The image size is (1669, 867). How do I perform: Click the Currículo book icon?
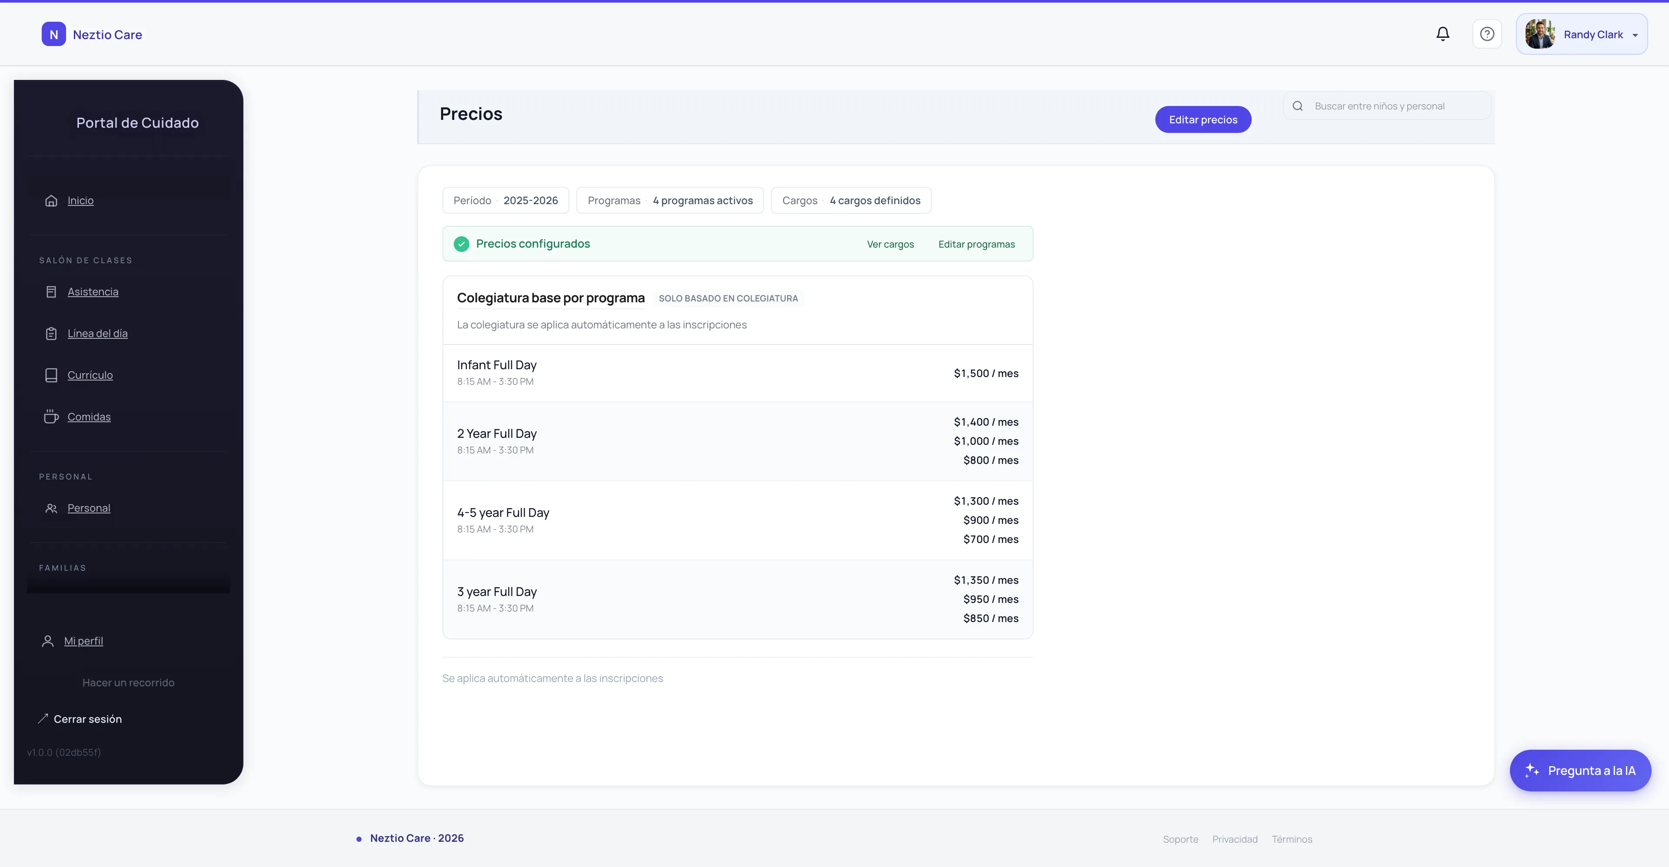point(51,376)
